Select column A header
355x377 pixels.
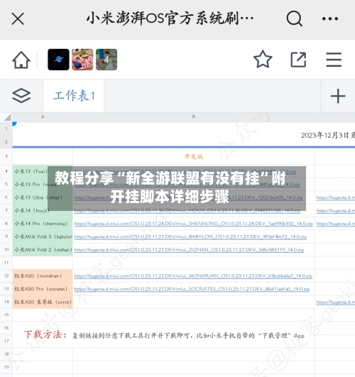tap(43, 117)
